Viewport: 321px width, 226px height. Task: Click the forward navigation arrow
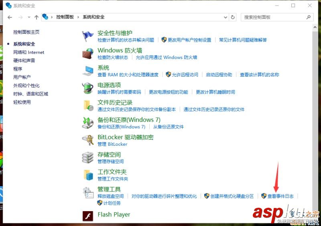20,17
